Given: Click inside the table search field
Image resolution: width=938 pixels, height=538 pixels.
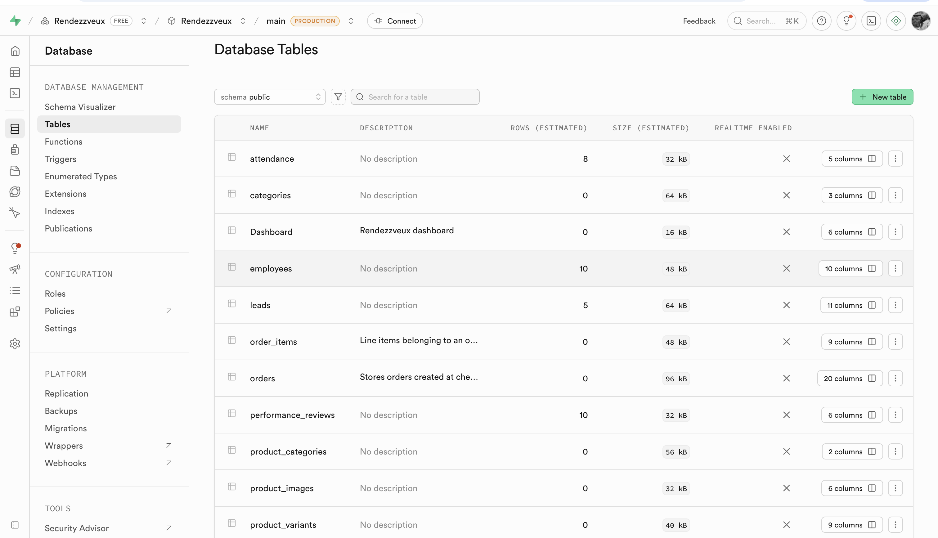Looking at the screenshot, I should click(x=415, y=97).
